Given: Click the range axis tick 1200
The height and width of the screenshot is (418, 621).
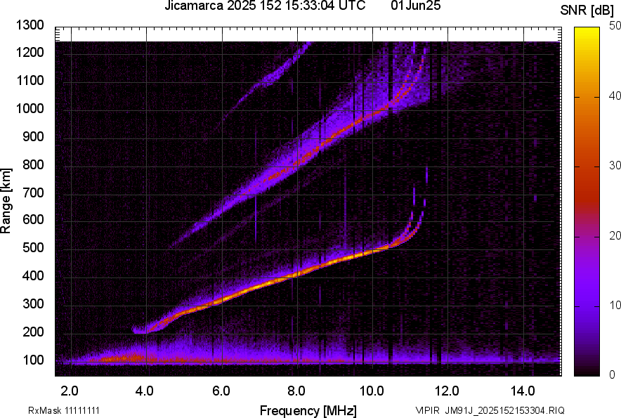Looking at the screenshot, I should tap(30, 52).
